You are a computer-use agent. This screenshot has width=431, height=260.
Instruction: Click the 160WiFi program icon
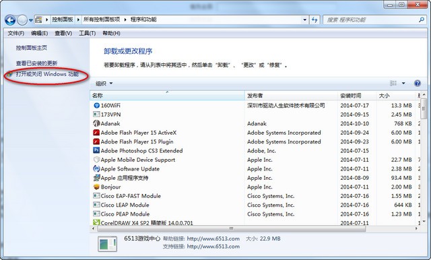[x=96, y=106]
